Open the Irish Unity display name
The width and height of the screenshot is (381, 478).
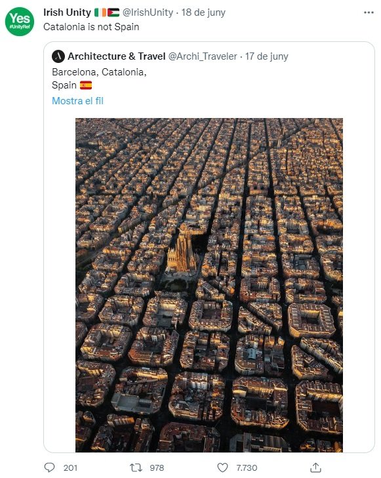(67, 12)
